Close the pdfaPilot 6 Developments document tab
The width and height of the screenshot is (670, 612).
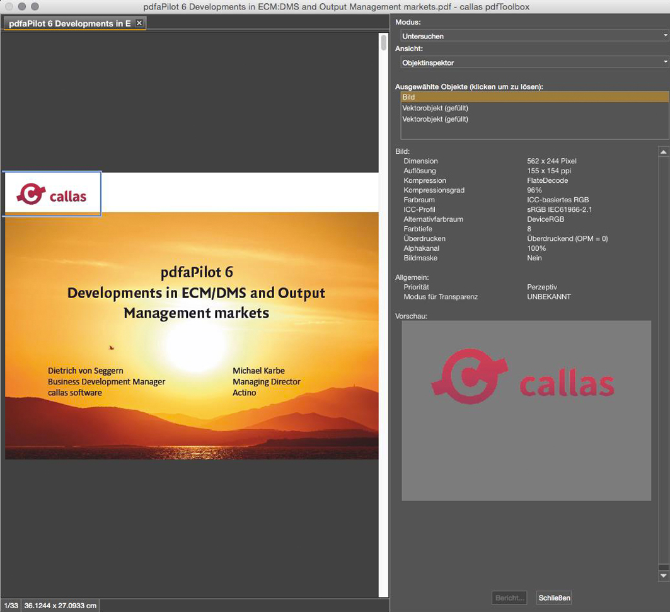[139, 23]
